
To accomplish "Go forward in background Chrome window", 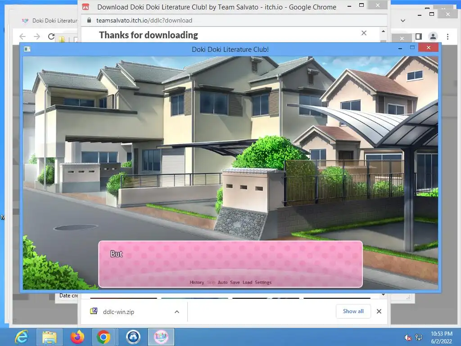I will coord(37,36).
